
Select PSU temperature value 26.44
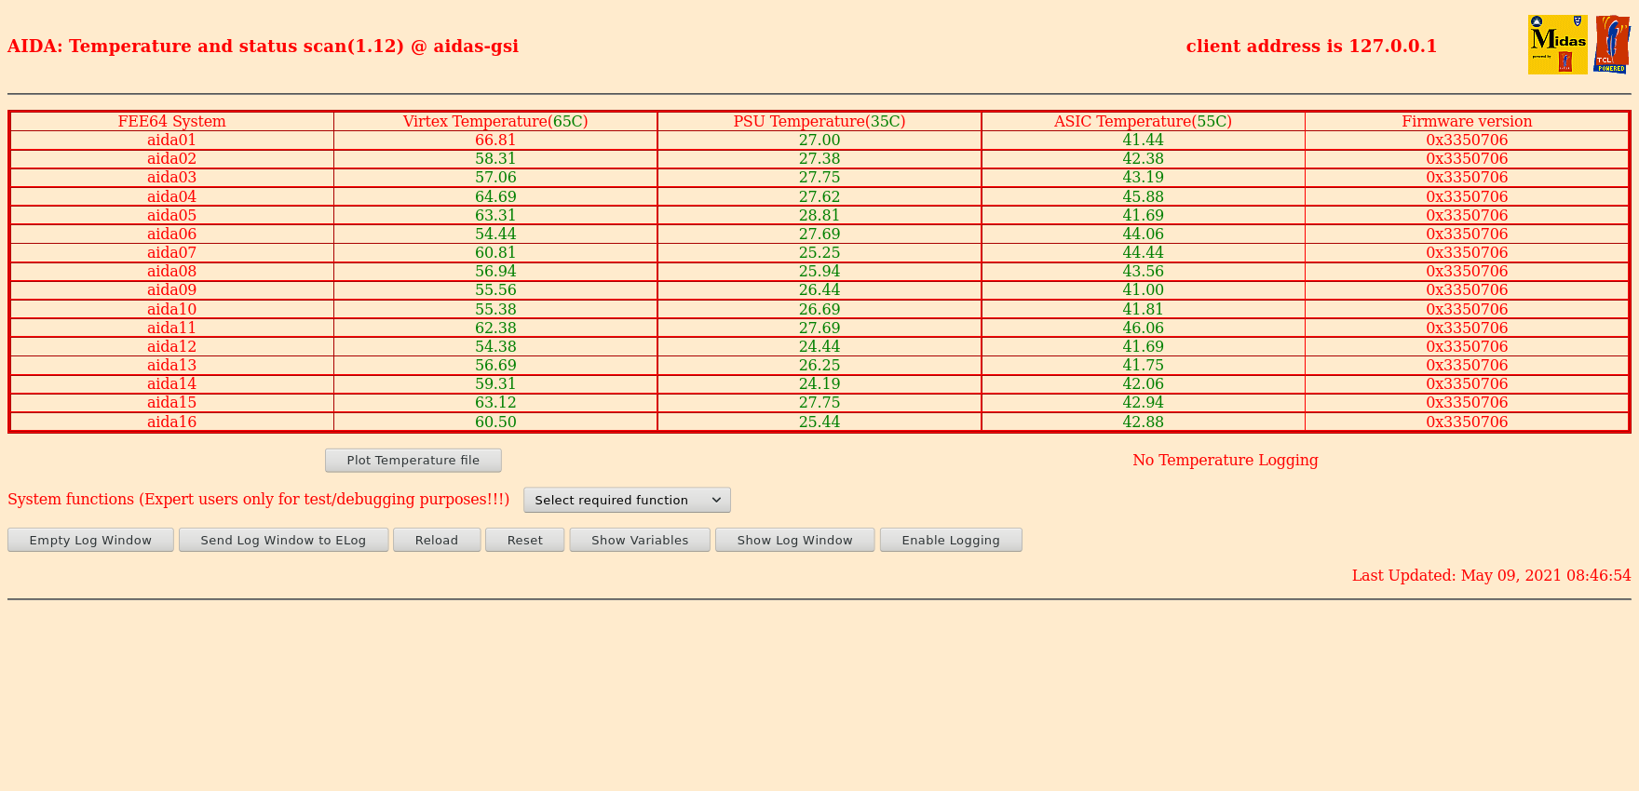(x=819, y=289)
